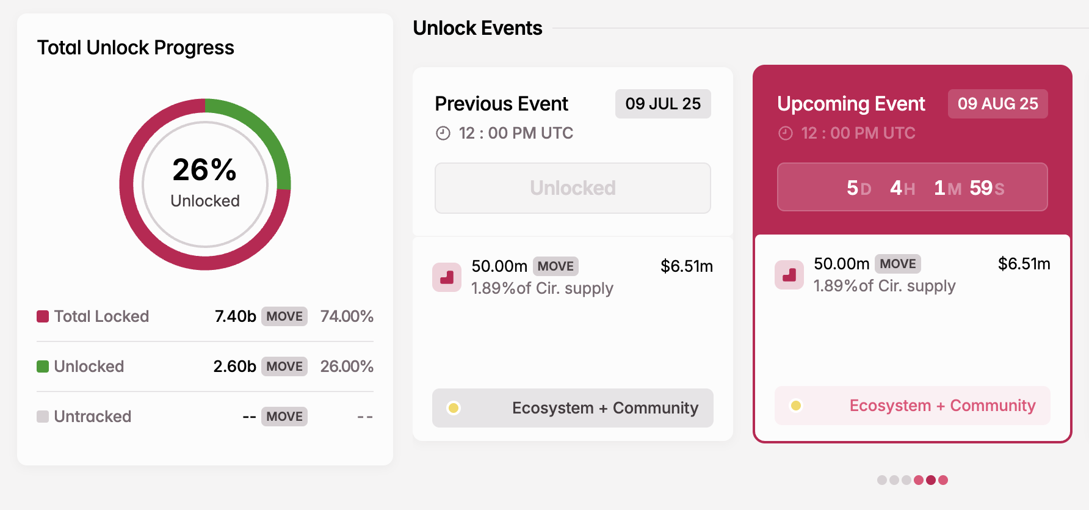Viewport: 1089px width, 510px height.
Task: Select the last pagination dot below the cards
Action: pyautogui.click(x=942, y=480)
